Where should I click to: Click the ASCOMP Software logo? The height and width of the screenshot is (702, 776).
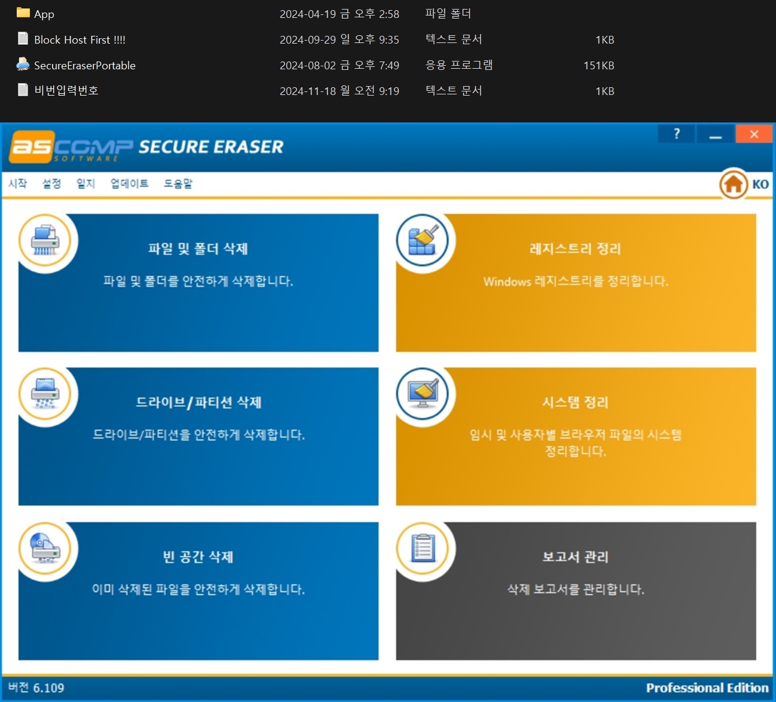click(71, 147)
